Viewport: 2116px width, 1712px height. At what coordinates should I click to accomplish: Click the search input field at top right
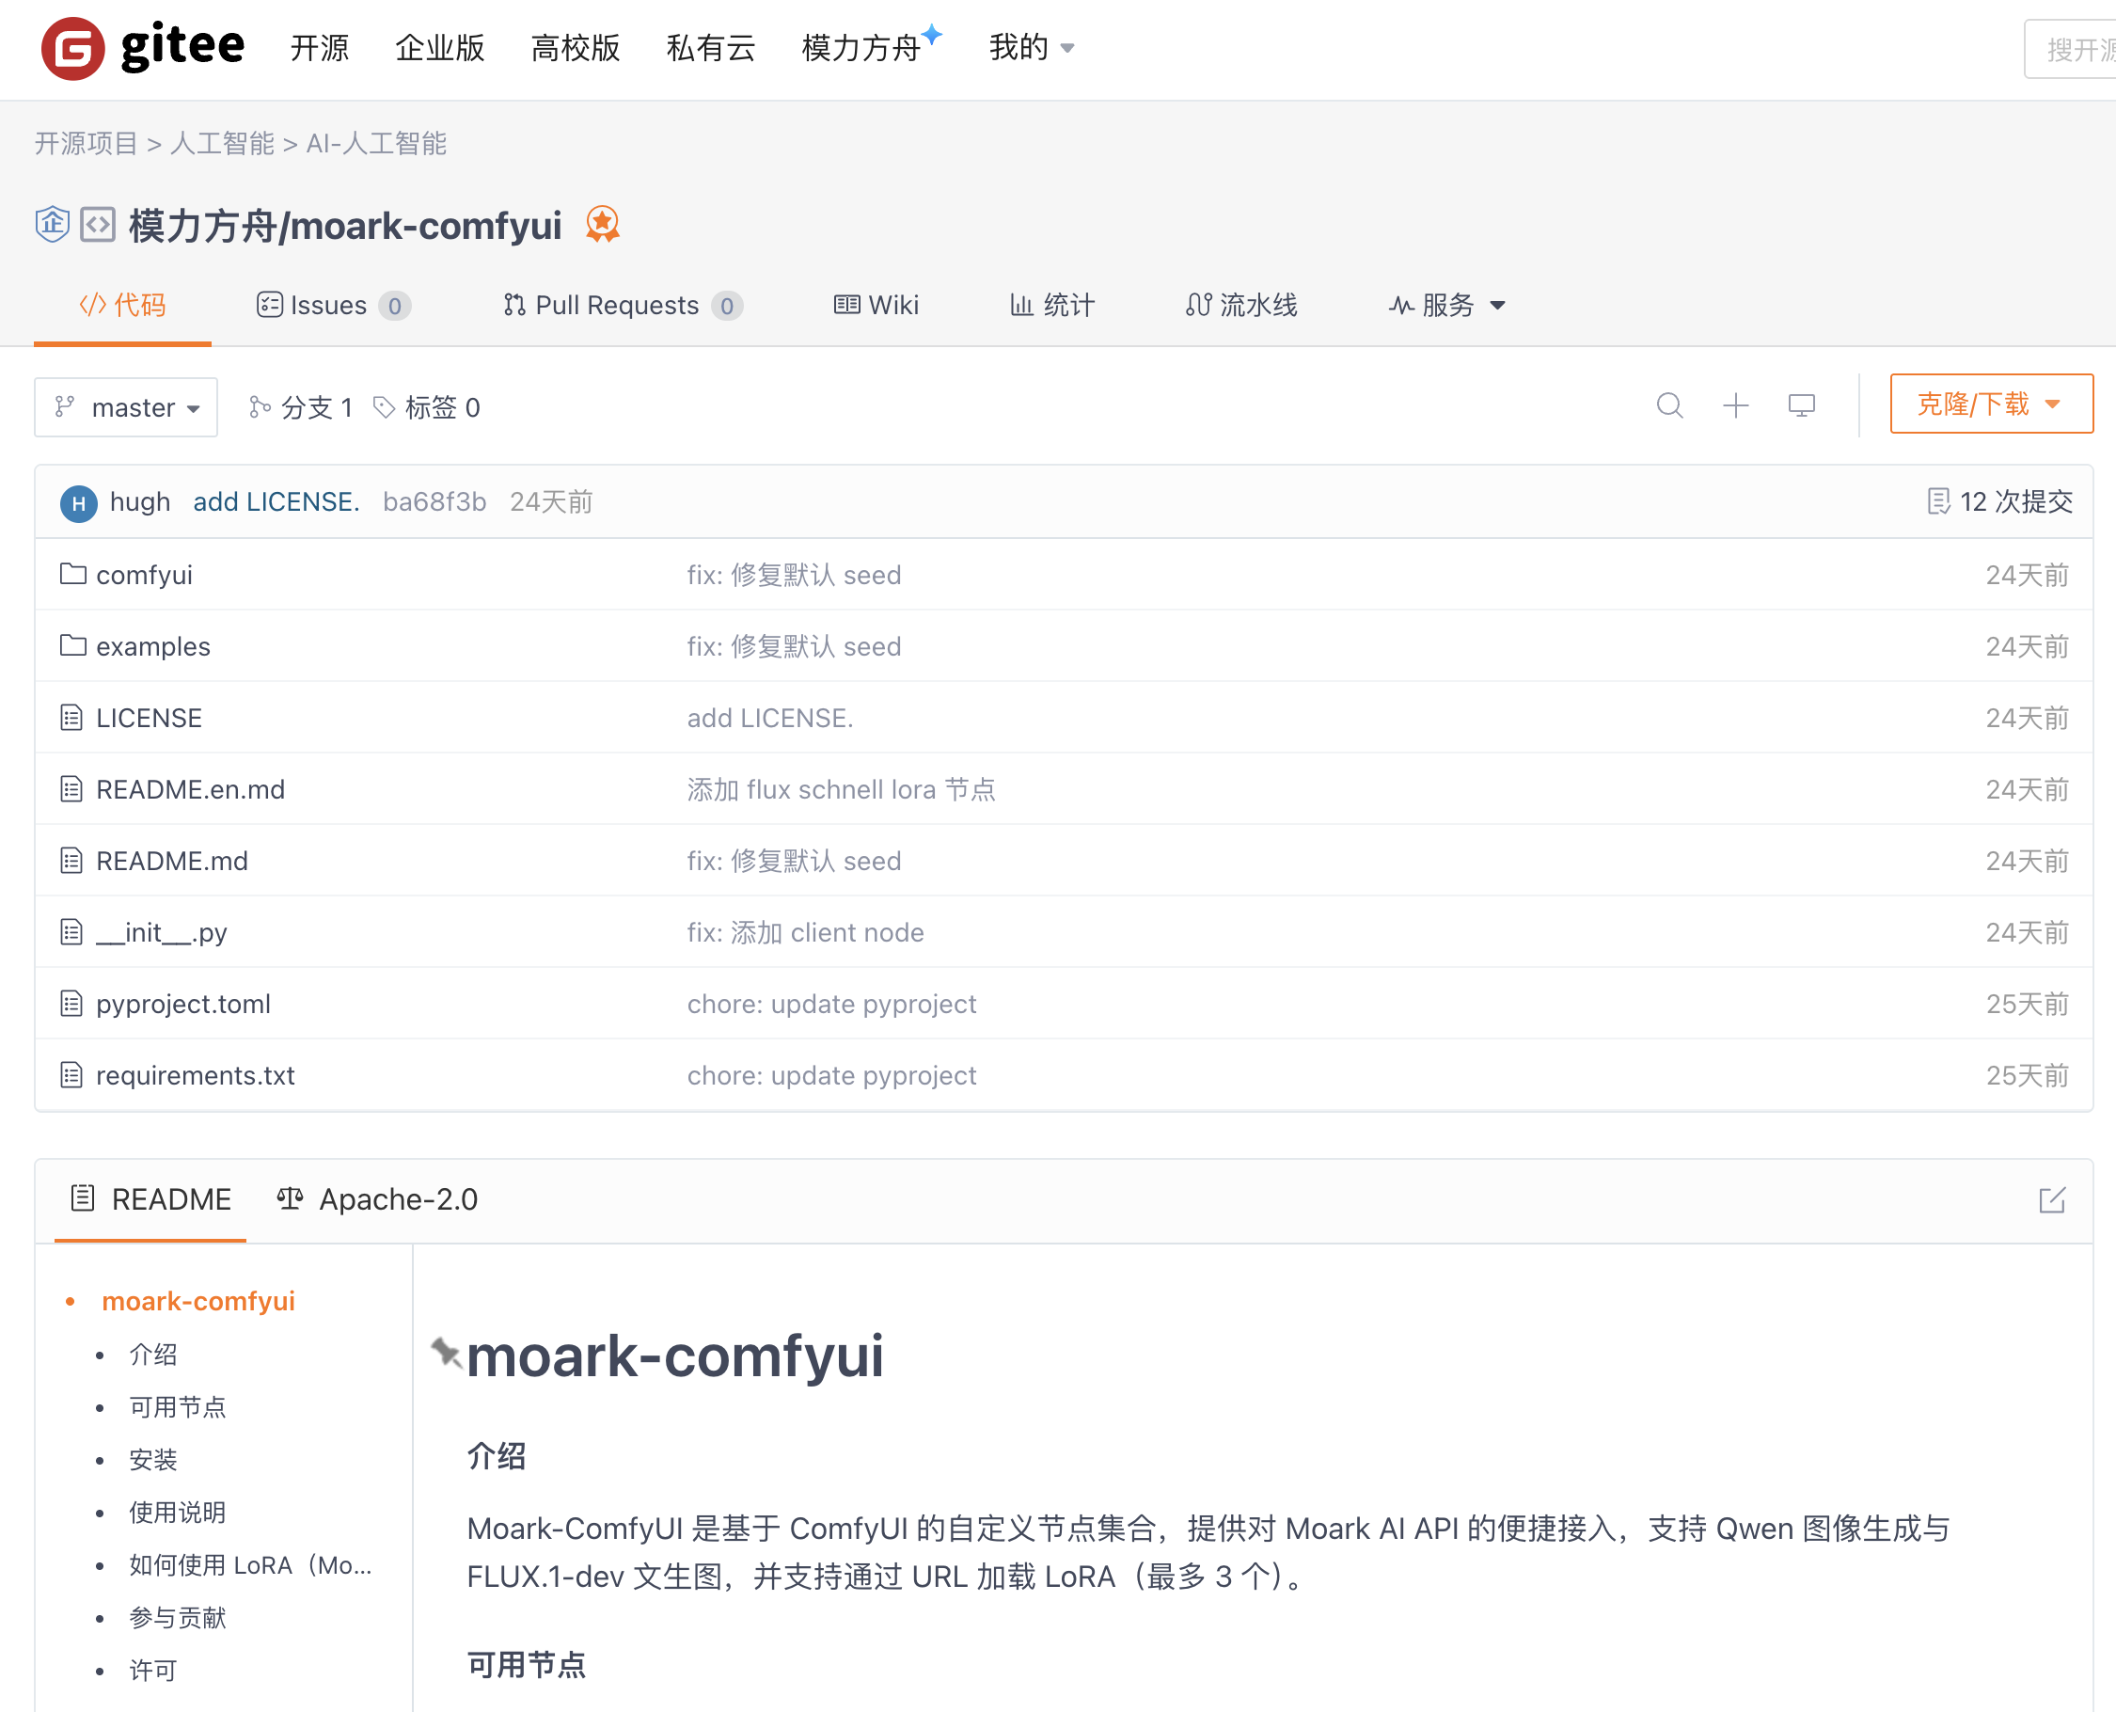click(2080, 47)
